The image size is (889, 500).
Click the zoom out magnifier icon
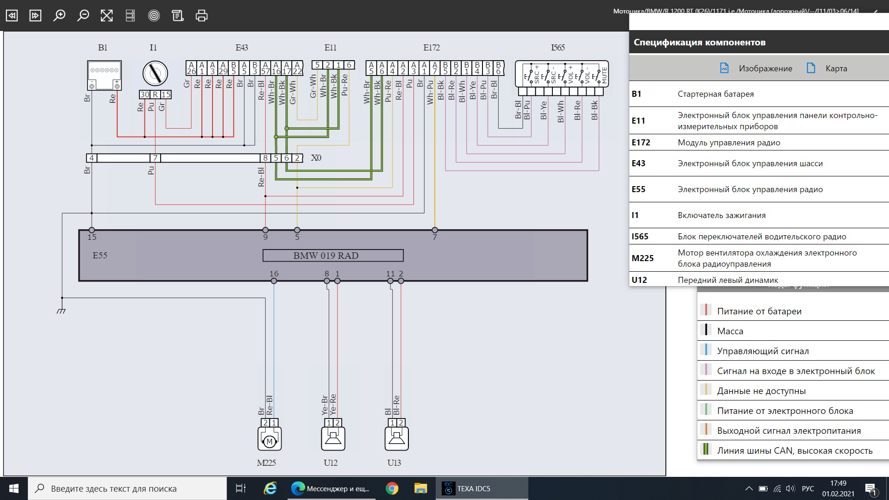[x=83, y=16]
